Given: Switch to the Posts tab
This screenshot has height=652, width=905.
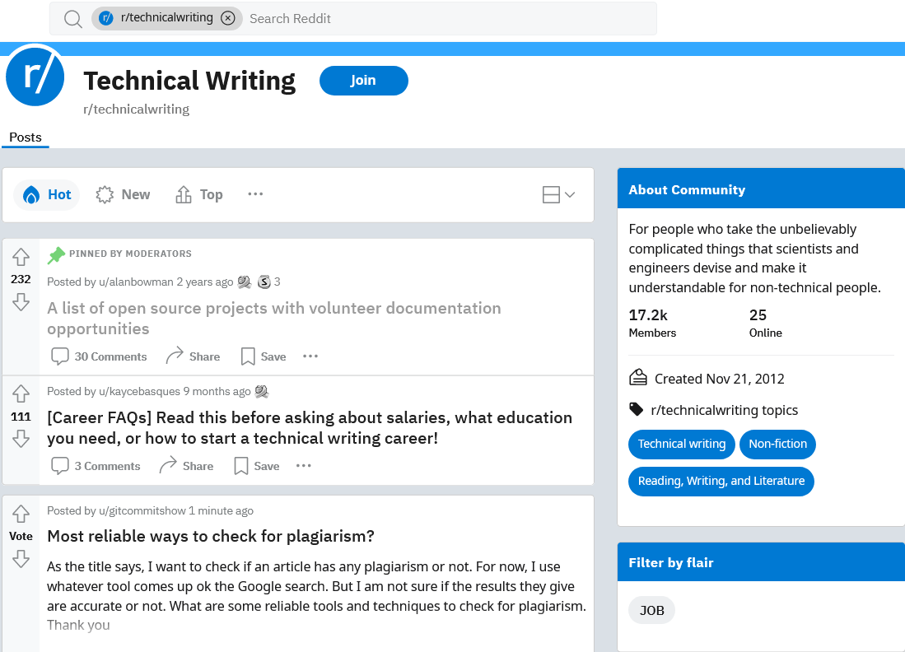Looking at the screenshot, I should click(25, 137).
